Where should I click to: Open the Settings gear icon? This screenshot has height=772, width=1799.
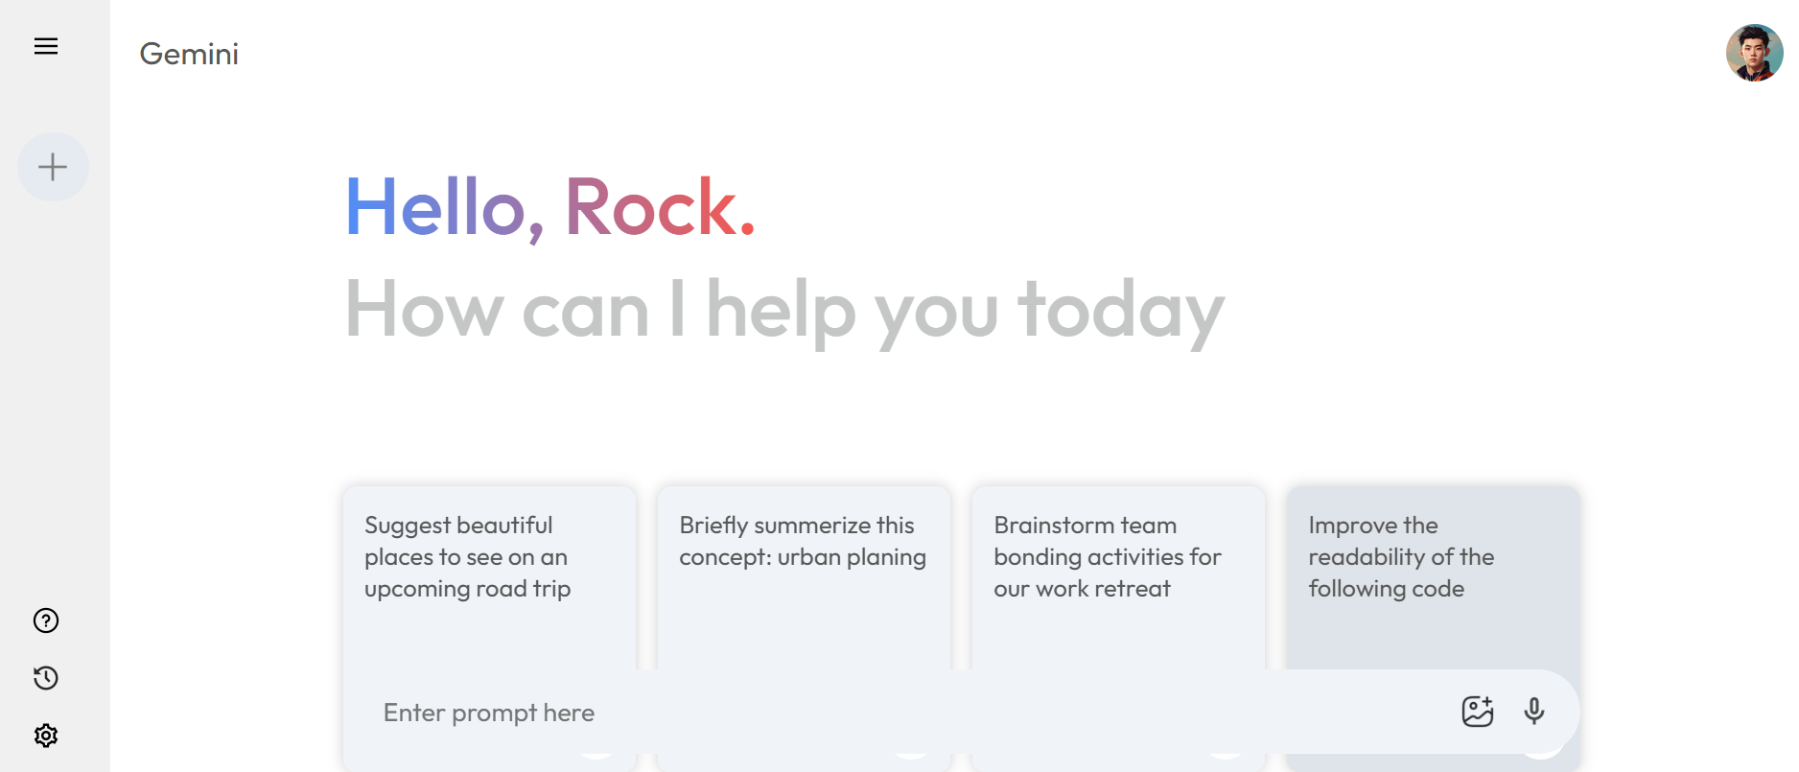[x=46, y=736]
